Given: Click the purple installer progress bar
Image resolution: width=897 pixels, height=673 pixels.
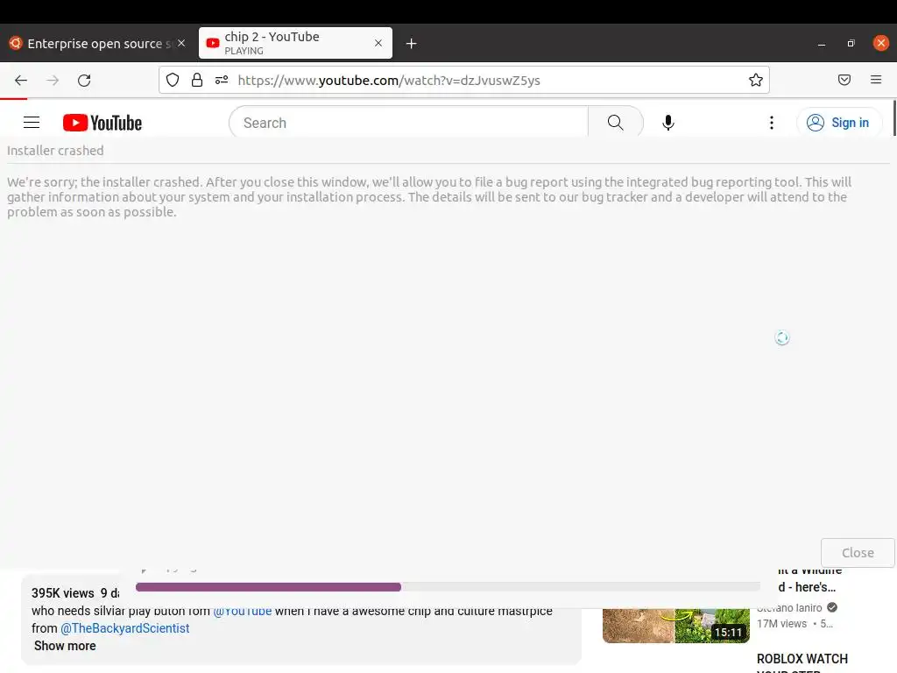Looking at the screenshot, I should point(268,586).
